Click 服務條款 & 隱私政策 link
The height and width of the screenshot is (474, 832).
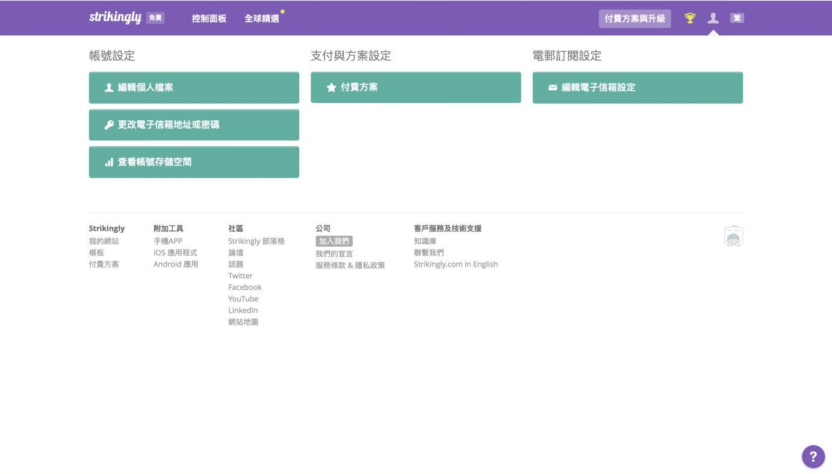[x=350, y=265]
